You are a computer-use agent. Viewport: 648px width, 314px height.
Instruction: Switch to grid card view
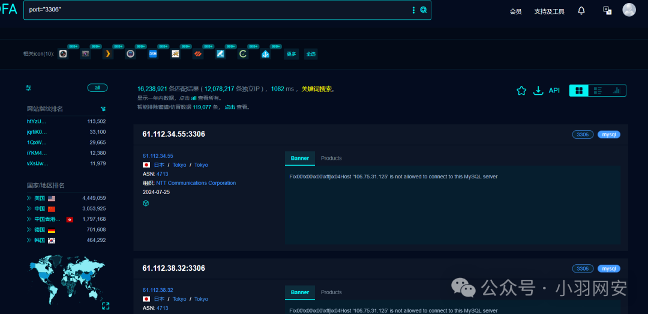[x=579, y=91]
